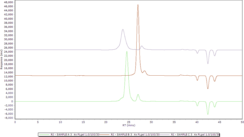Click the small brown shoulder peak
The width and height of the screenshot is (244, 137).
[x=145, y=71]
